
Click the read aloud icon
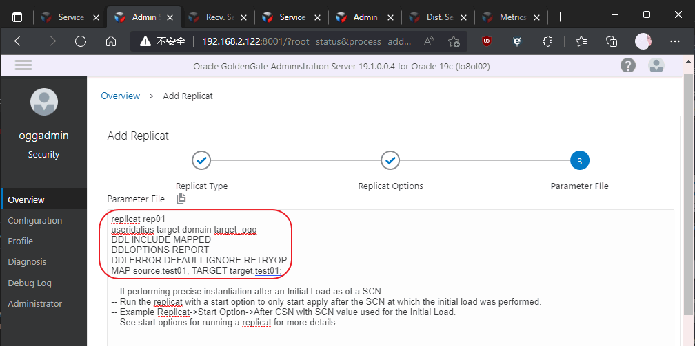429,41
